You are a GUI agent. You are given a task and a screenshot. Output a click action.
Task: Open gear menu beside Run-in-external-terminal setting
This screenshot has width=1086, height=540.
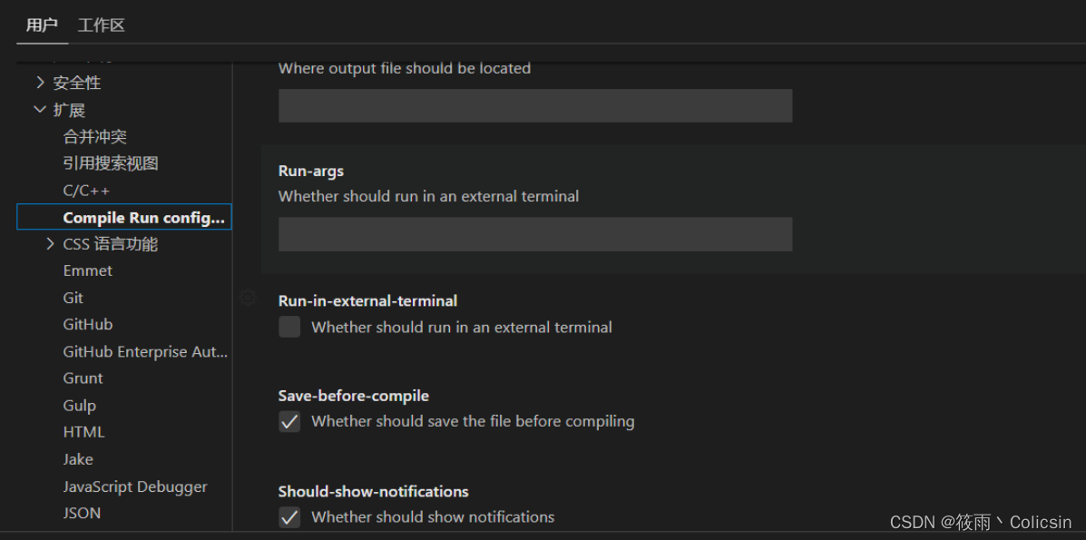coord(248,298)
